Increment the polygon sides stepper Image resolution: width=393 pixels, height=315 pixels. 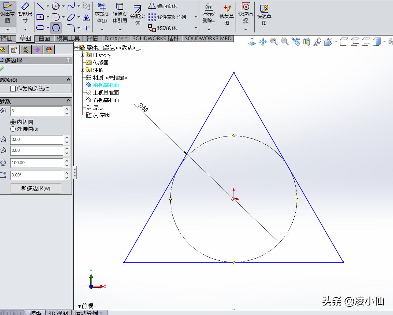pyautogui.click(x=67, y=109)
